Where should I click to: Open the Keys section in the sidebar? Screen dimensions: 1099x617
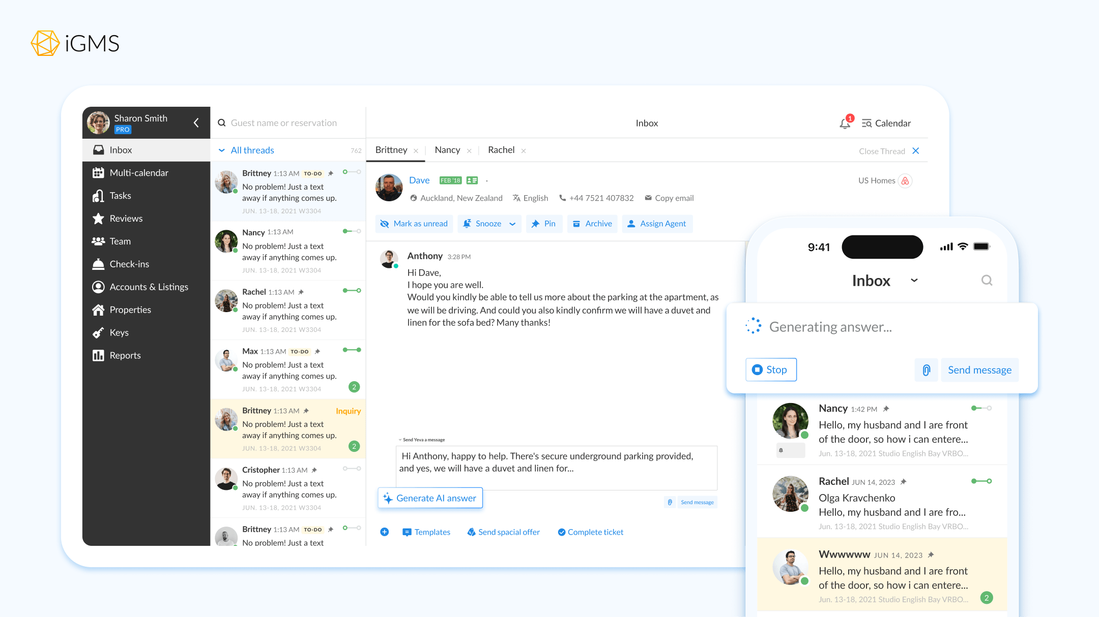(118, 332)
